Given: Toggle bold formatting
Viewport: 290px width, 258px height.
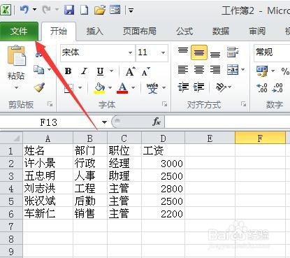Looking at the screenshot, I should pos(68,71).
